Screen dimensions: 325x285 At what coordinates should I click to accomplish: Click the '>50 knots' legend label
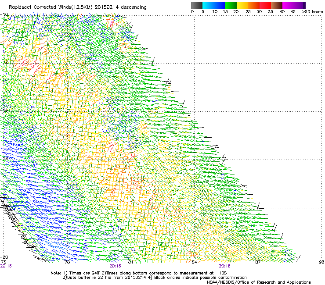coord(312,12)
